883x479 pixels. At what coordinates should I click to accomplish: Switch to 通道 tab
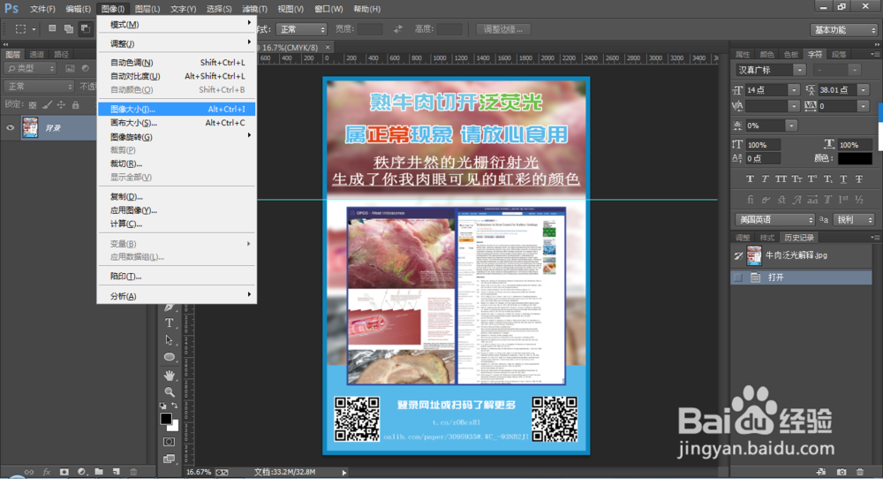point(36,55)
